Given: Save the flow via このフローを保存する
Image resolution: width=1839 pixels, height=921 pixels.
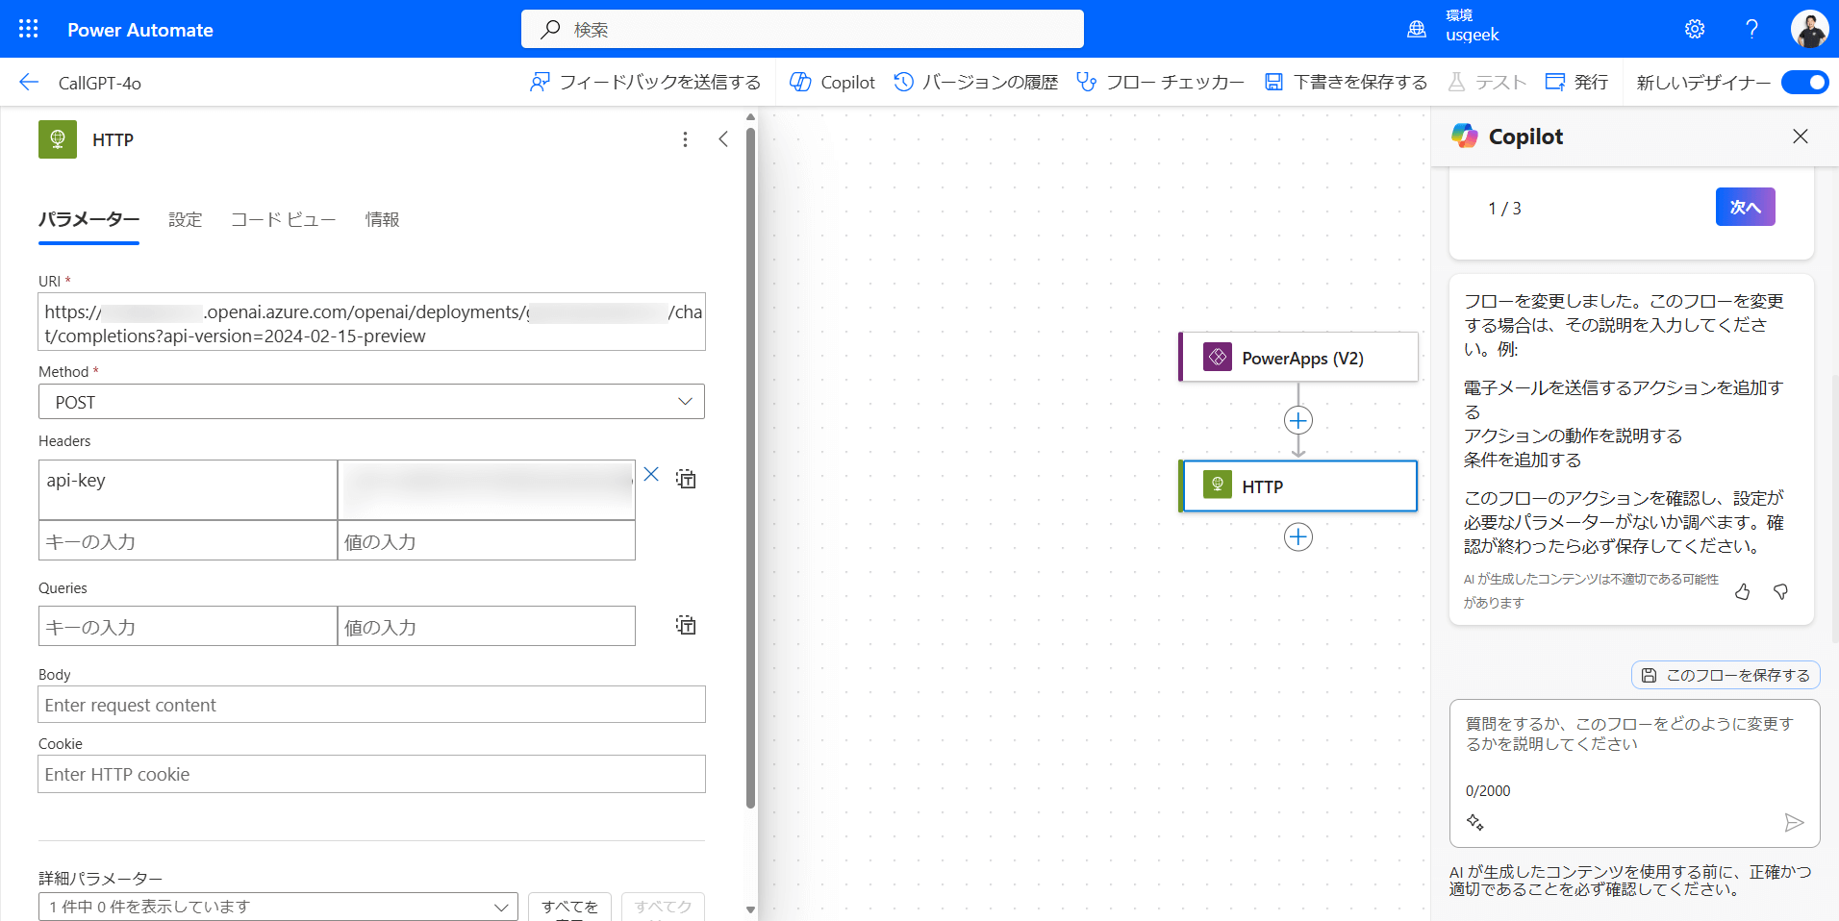Looking at the screenshot, I should (1725, 675).
